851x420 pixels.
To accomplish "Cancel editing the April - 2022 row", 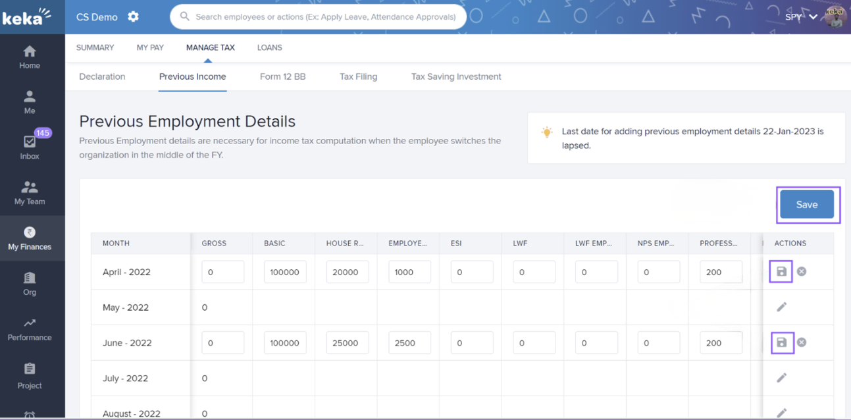I will click(802, 272).
